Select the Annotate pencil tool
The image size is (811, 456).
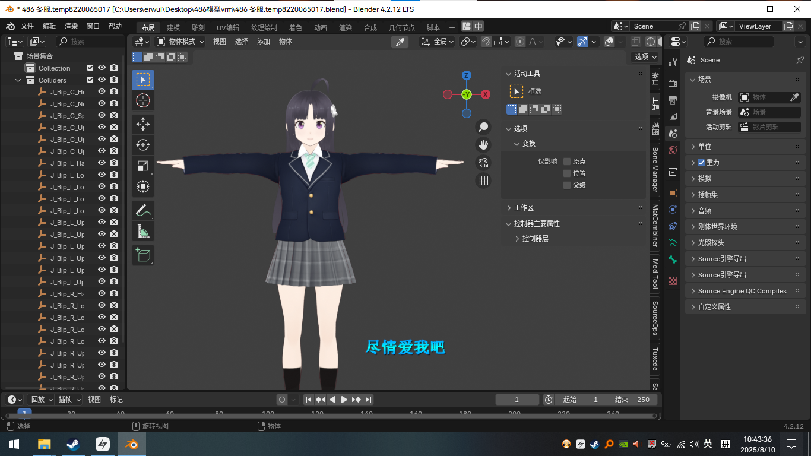[x=143, y=210]
